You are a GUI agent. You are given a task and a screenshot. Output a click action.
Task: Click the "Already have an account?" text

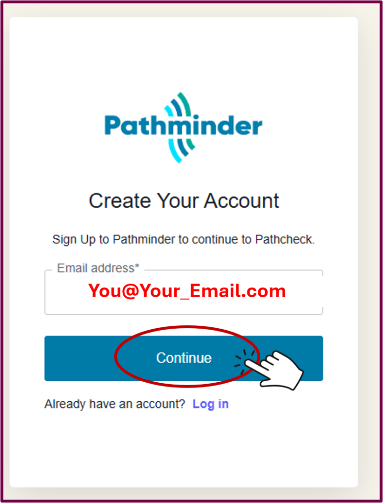coord(115,404)
